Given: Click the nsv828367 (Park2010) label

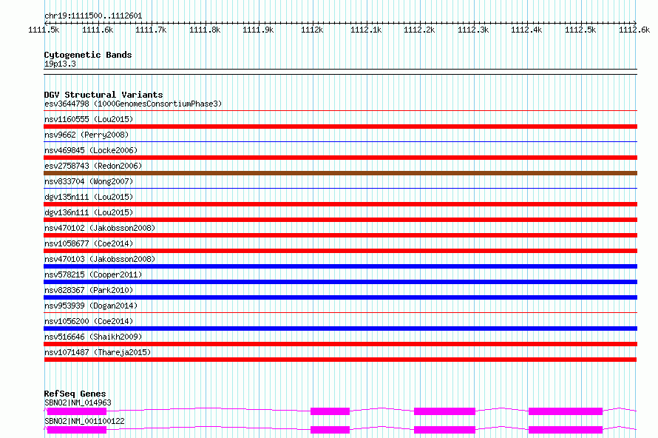Looking at the screenshot, I should coord(89,290).
